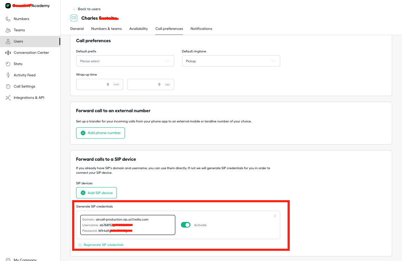Open Numbers via the phone icon
The image size is (402, 261).
pyautogui.click(x=8, y=19)
